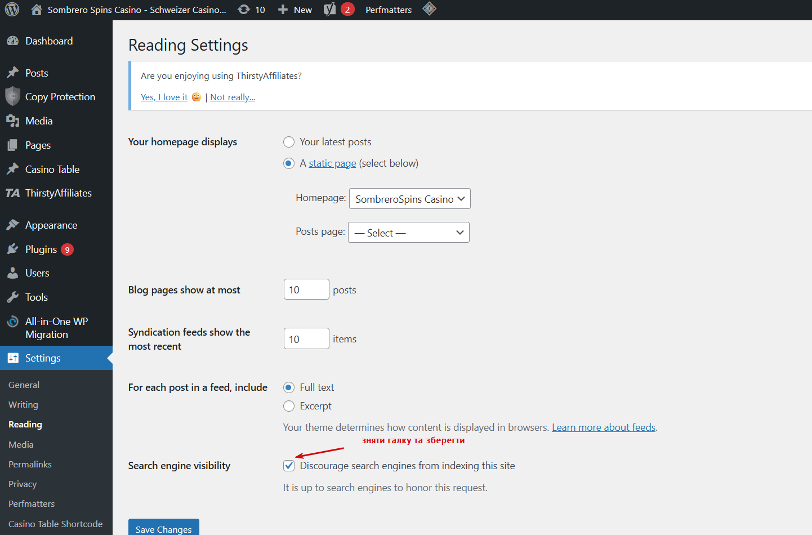812x535 pixels.
Task: Click the Reading Settings heading
Action: [188, 45]
